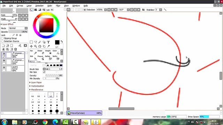Toggle the Lock move option
This screenshot has height=125, width=223.
point(17,35)
